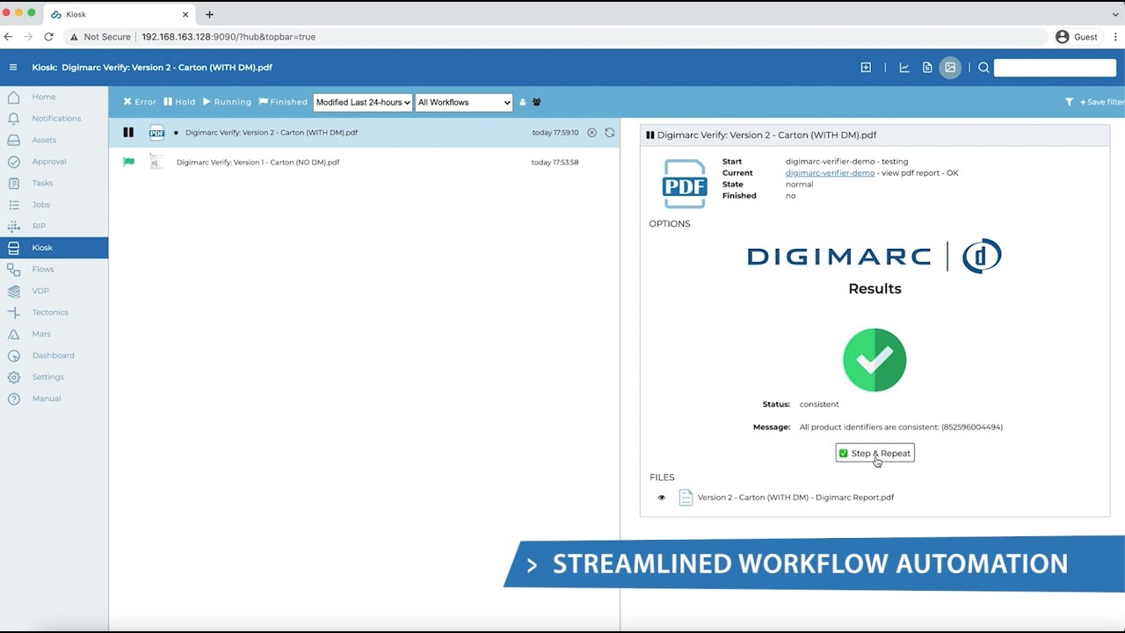Toggle the eye icon for Digimarc Report
The width and height of the screenshot is (1125, 633).
(662, 498)
